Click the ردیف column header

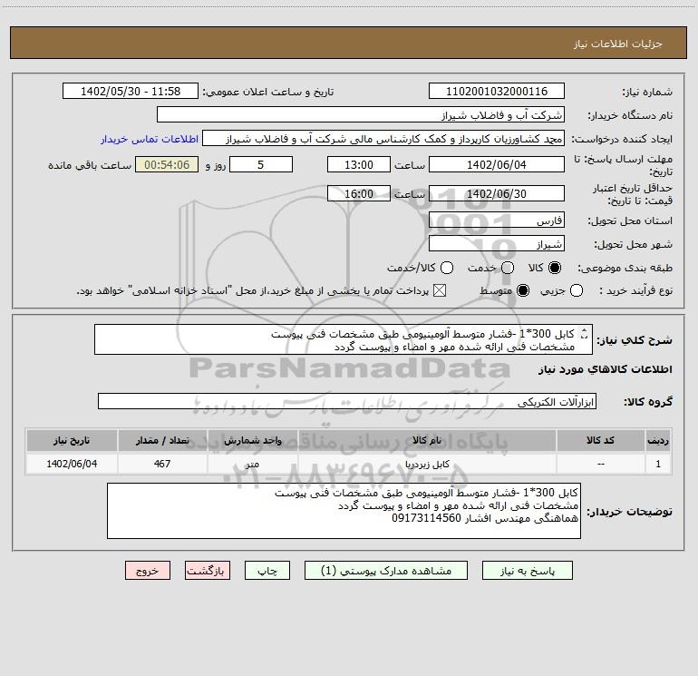click(658, 440)
